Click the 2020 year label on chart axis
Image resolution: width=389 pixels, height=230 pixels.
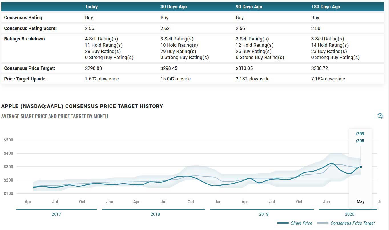click(x=350, y=214)
